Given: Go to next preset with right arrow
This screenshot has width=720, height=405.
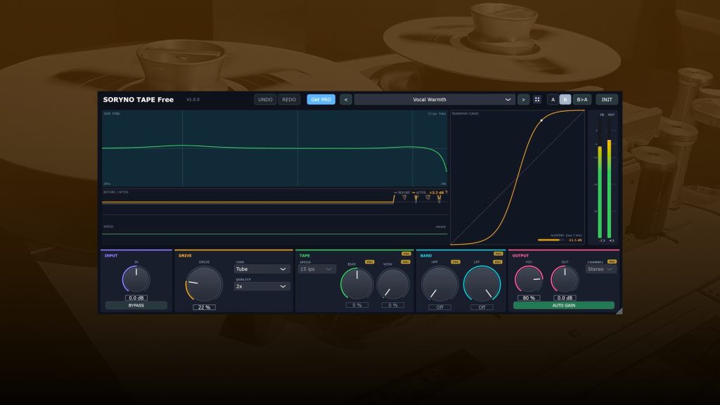Looking at the screenshot, I should point(523,99).
